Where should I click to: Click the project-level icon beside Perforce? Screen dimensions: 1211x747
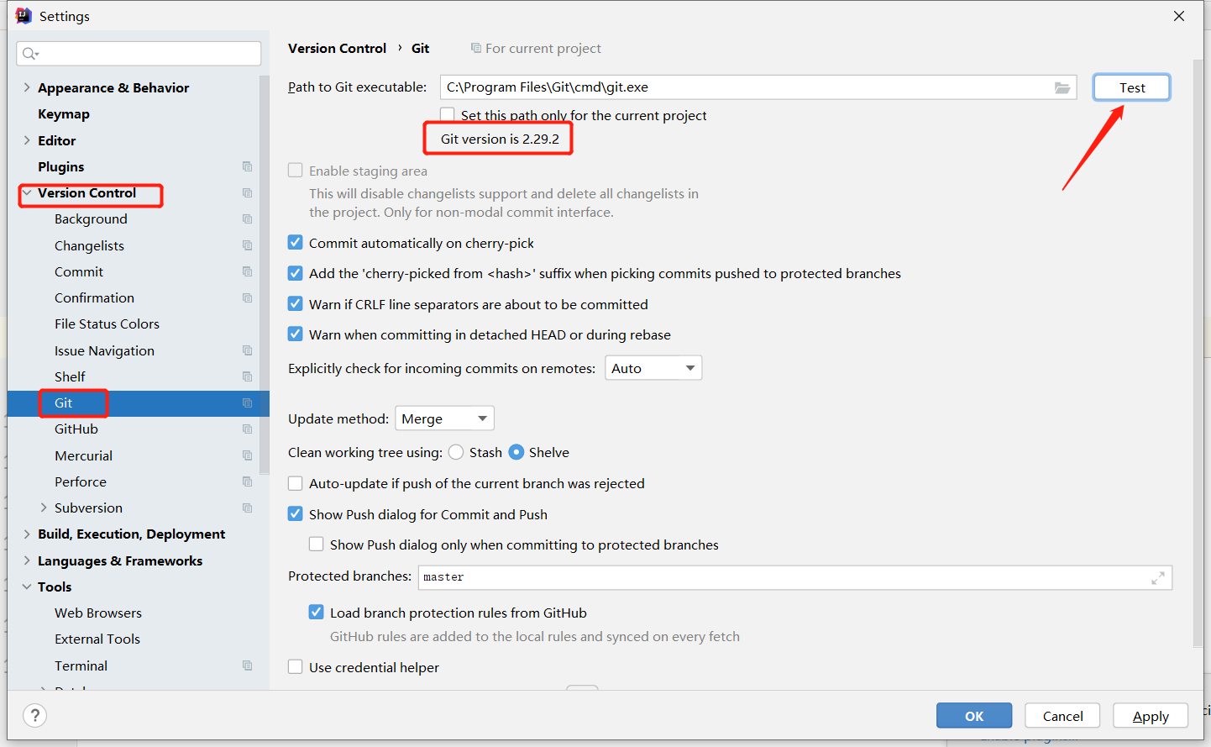pyautogui.click(x=247, y=481)
